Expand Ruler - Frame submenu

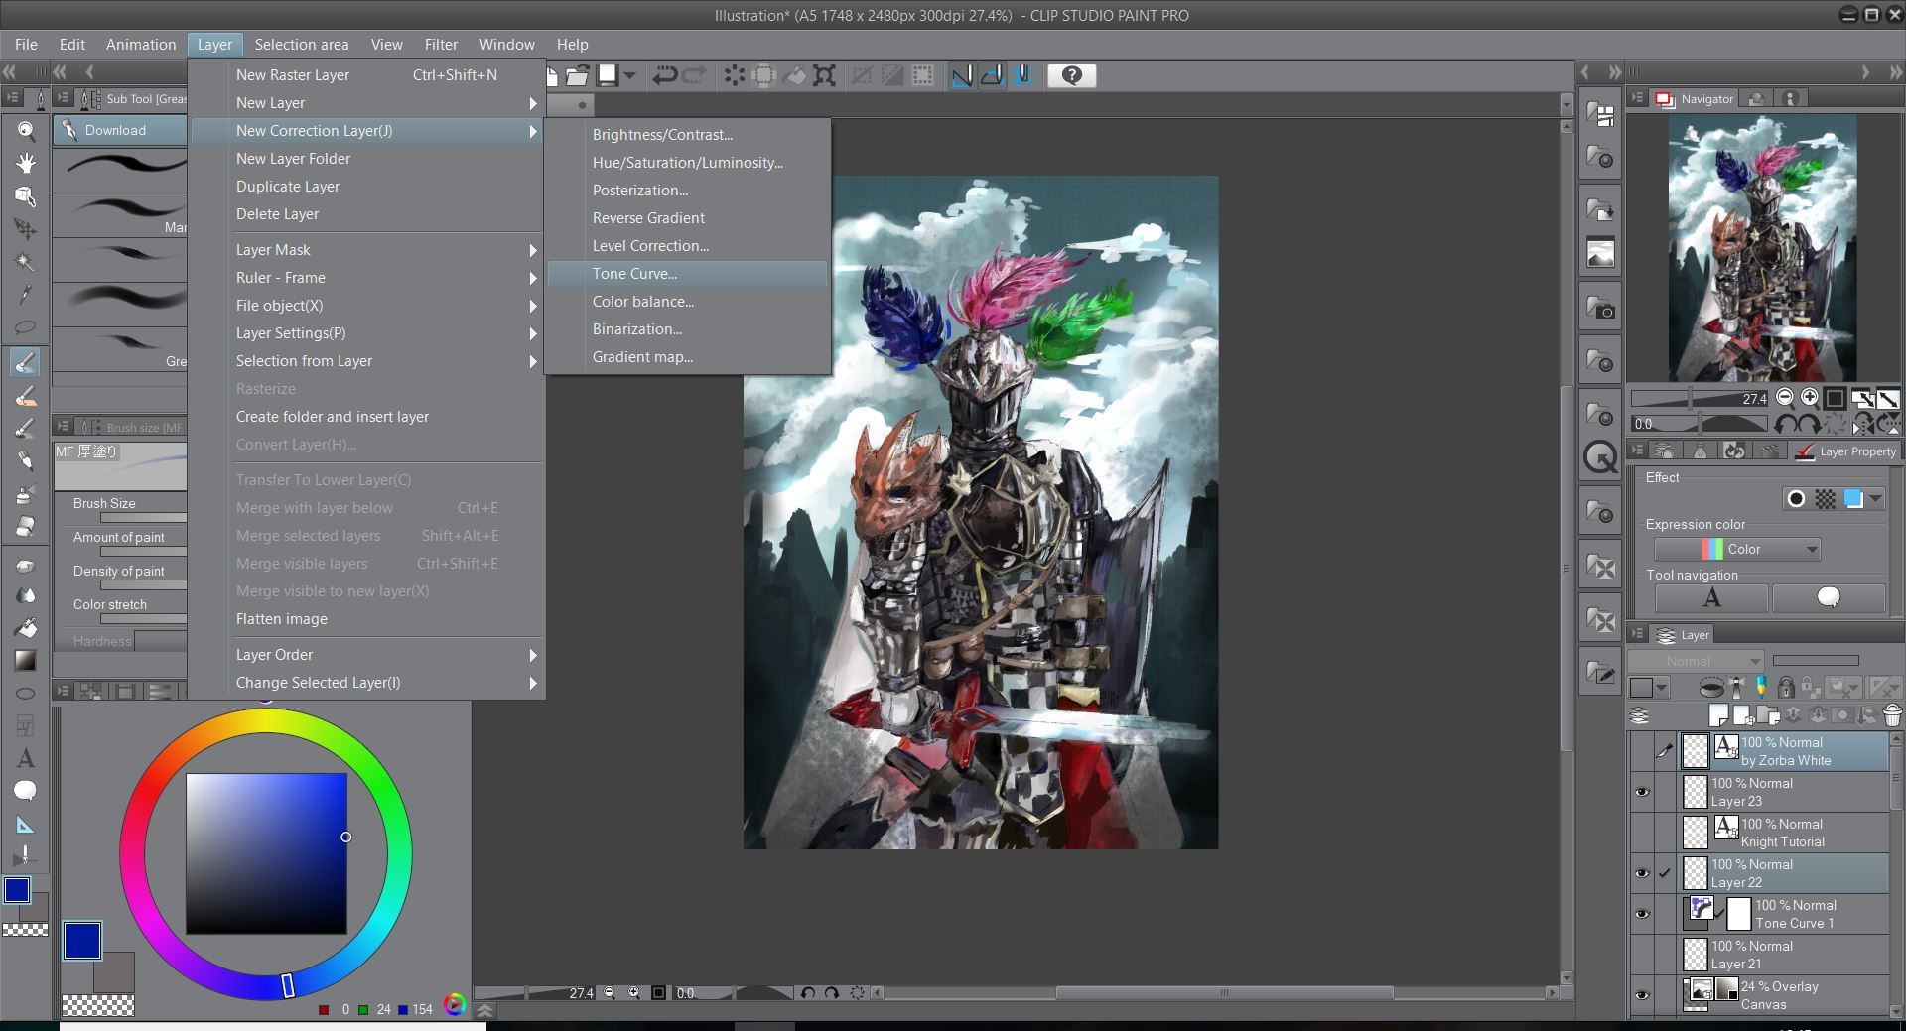(x=367, y=278)
